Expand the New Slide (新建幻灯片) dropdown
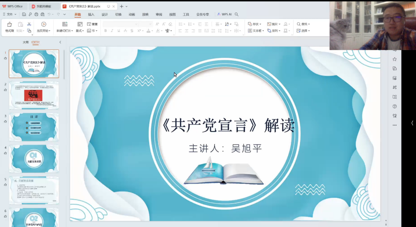This screenshot has width=416, height=227. 65,31
